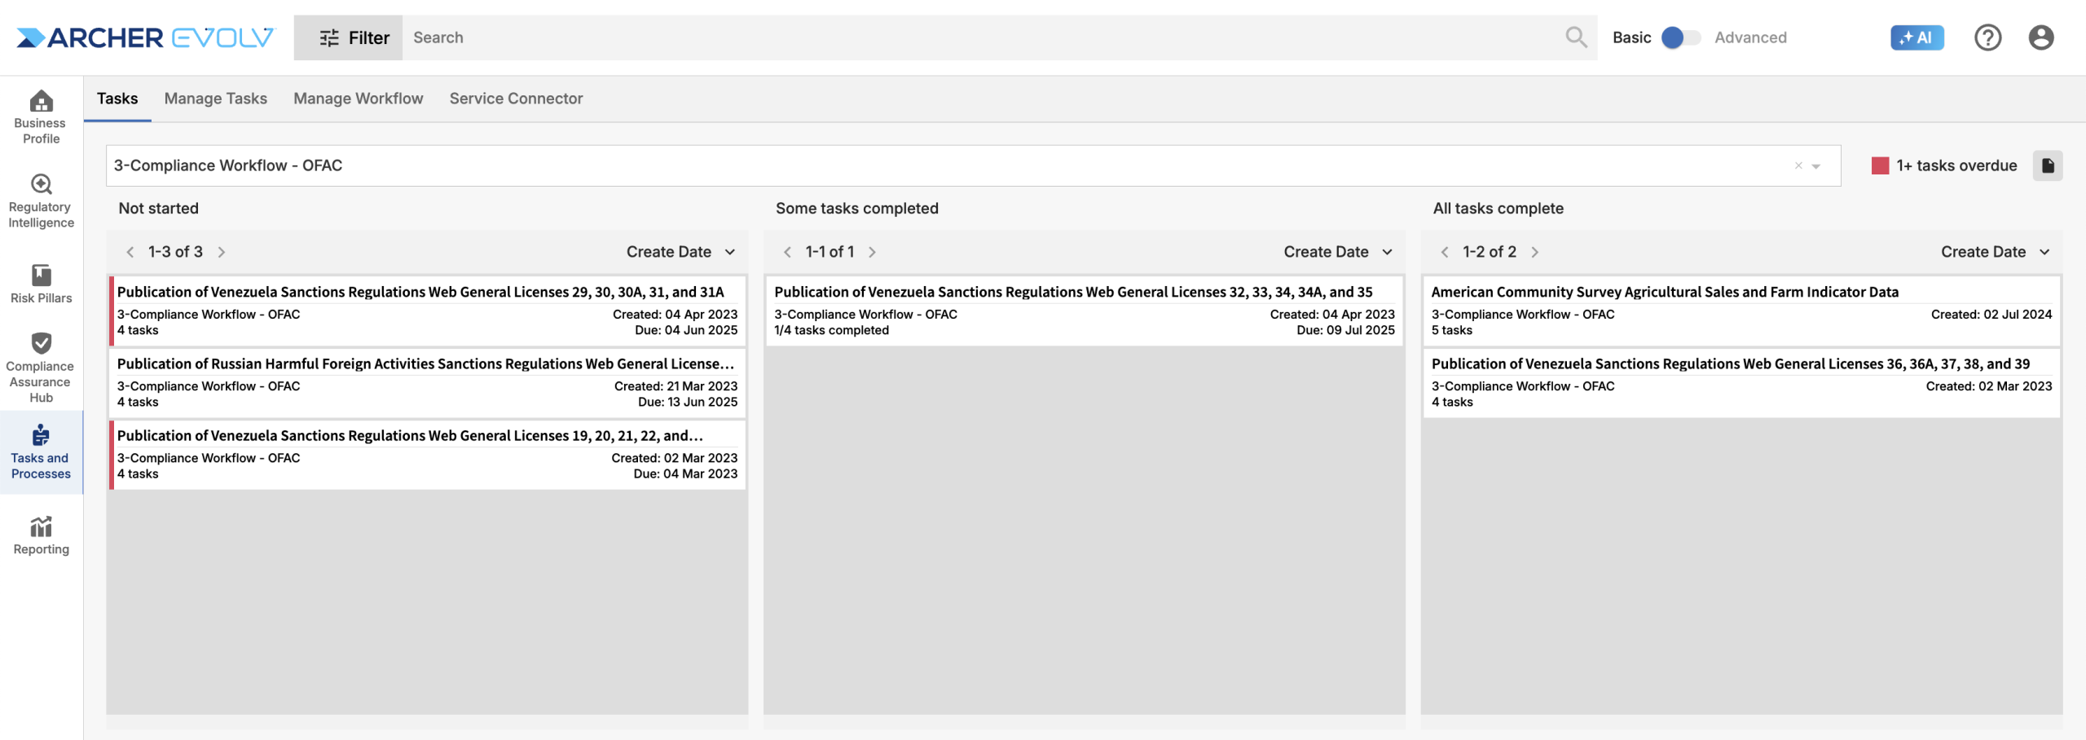Click into the Search input field
Image resolution: width=2086 pixels, height=740 pixels.
click(978, 37)
